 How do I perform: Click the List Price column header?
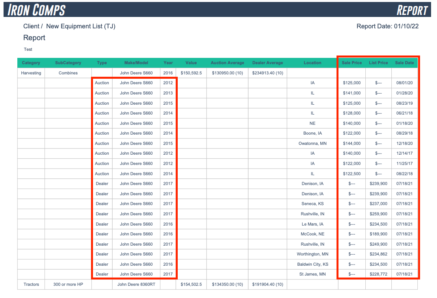[378, 63]
